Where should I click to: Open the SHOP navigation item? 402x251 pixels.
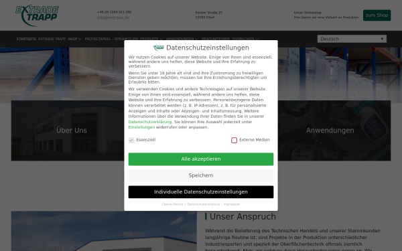[x=72, y=39]
